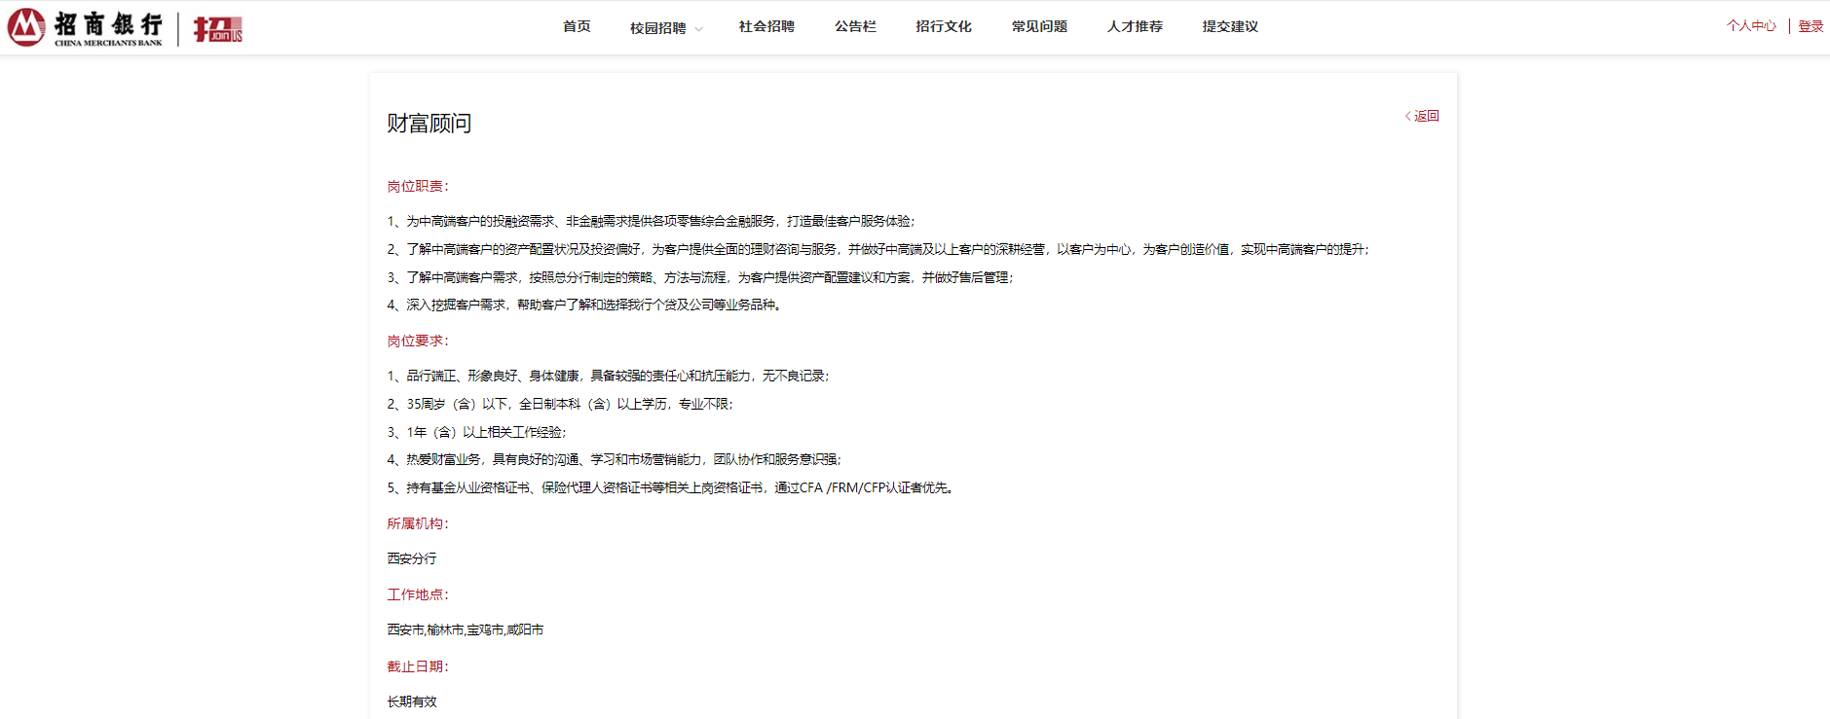Click the 西安分行 text

[412, 558]
